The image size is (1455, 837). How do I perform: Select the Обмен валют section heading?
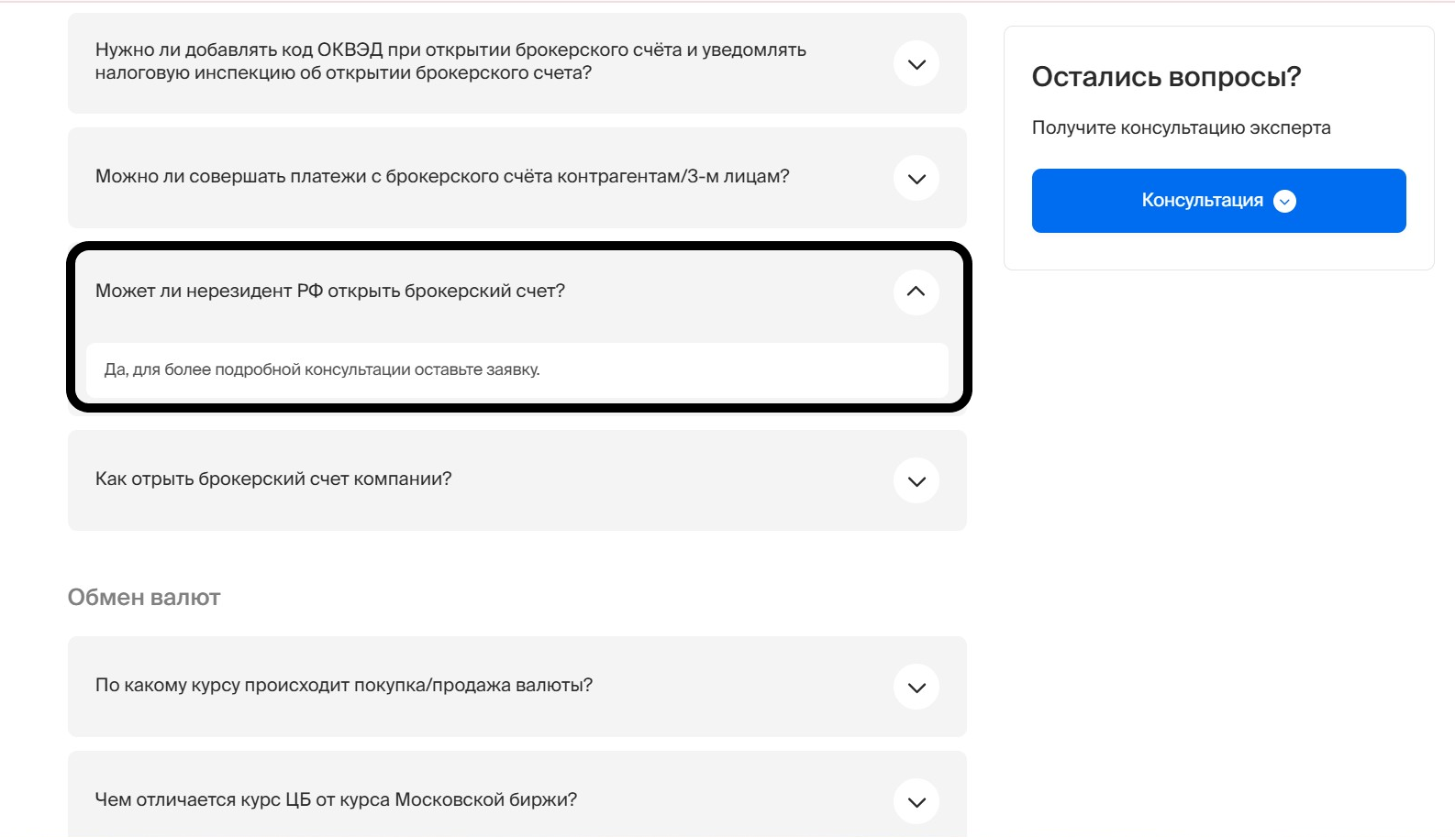[143, 595]
